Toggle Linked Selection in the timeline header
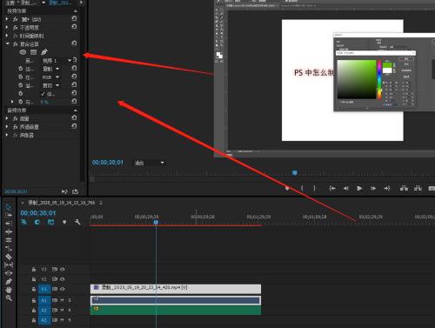Viewport: 435px width, 328px height. point(50,222)
